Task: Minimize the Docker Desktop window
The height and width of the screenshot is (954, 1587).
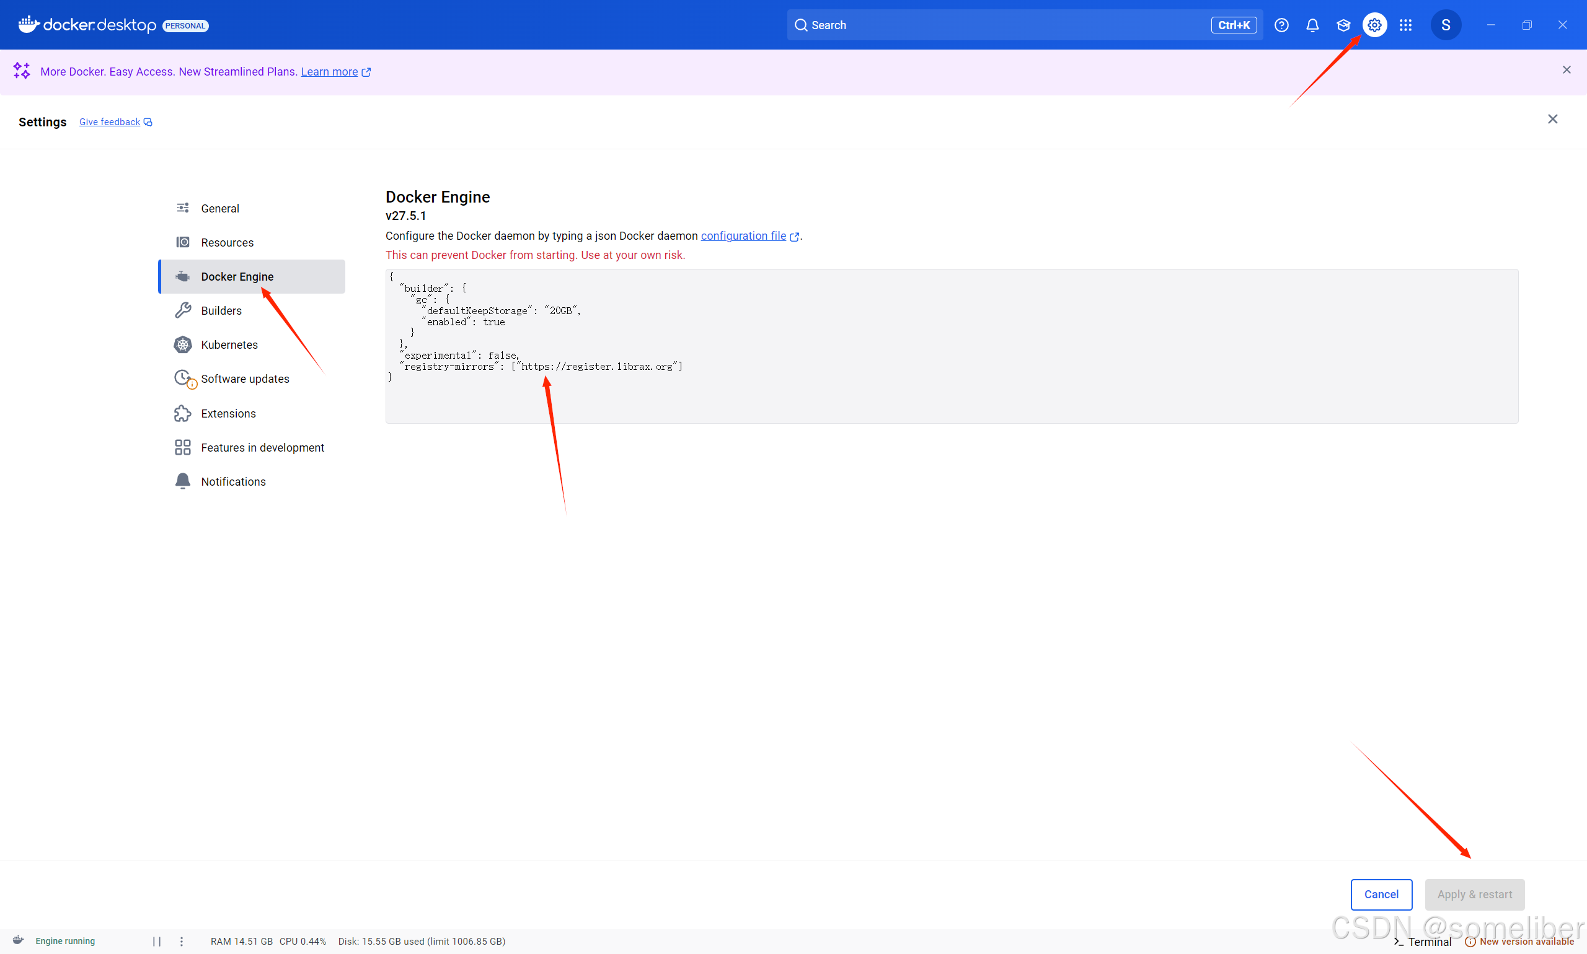Action: tap(1490, 25)
